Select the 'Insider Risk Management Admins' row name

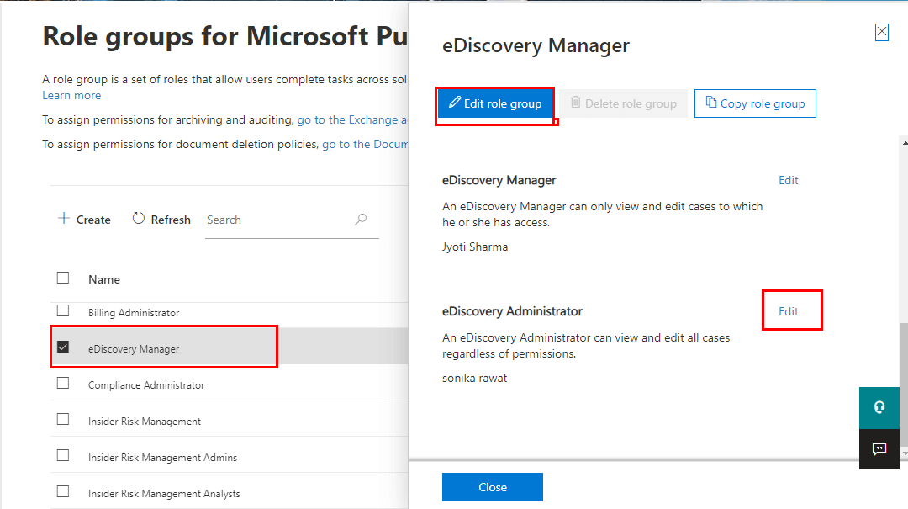click(x=163, y=458)
